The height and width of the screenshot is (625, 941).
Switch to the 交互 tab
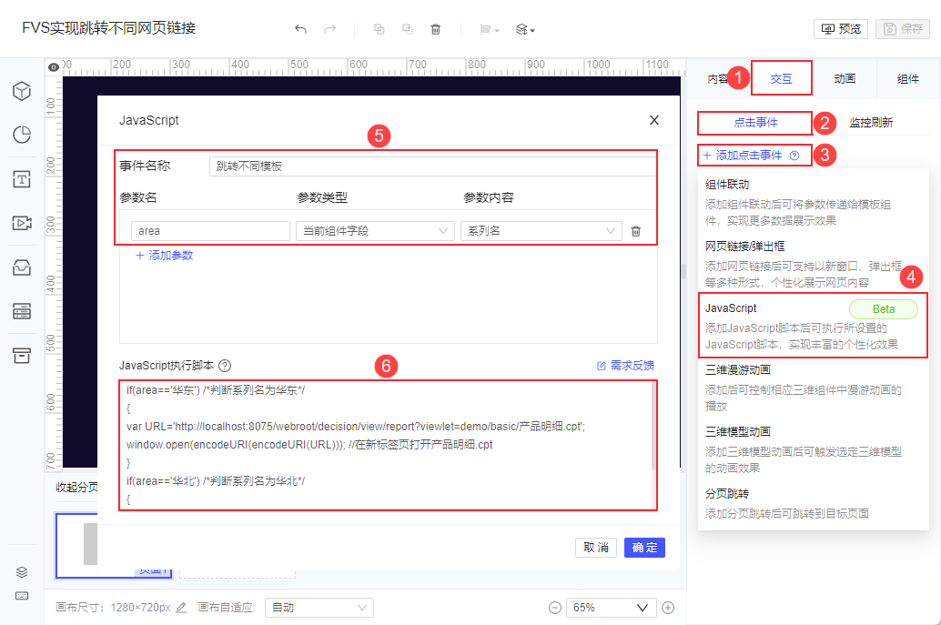[781, 78]
